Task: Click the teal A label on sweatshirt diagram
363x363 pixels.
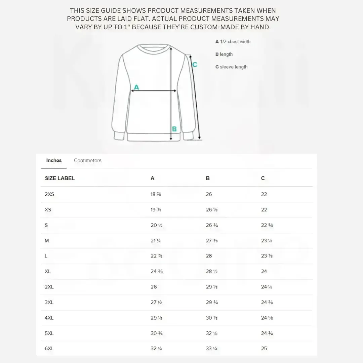Action: pos(136,87)
